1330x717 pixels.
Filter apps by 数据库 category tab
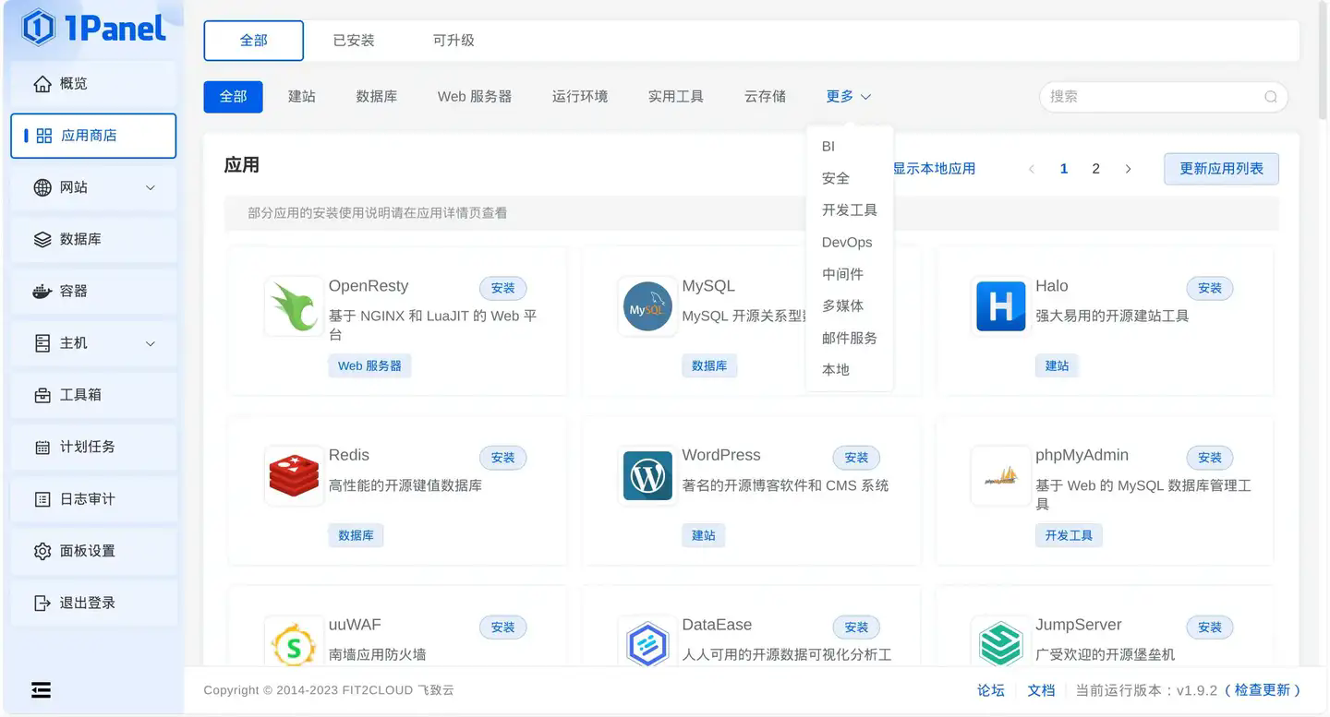(377, 97)
